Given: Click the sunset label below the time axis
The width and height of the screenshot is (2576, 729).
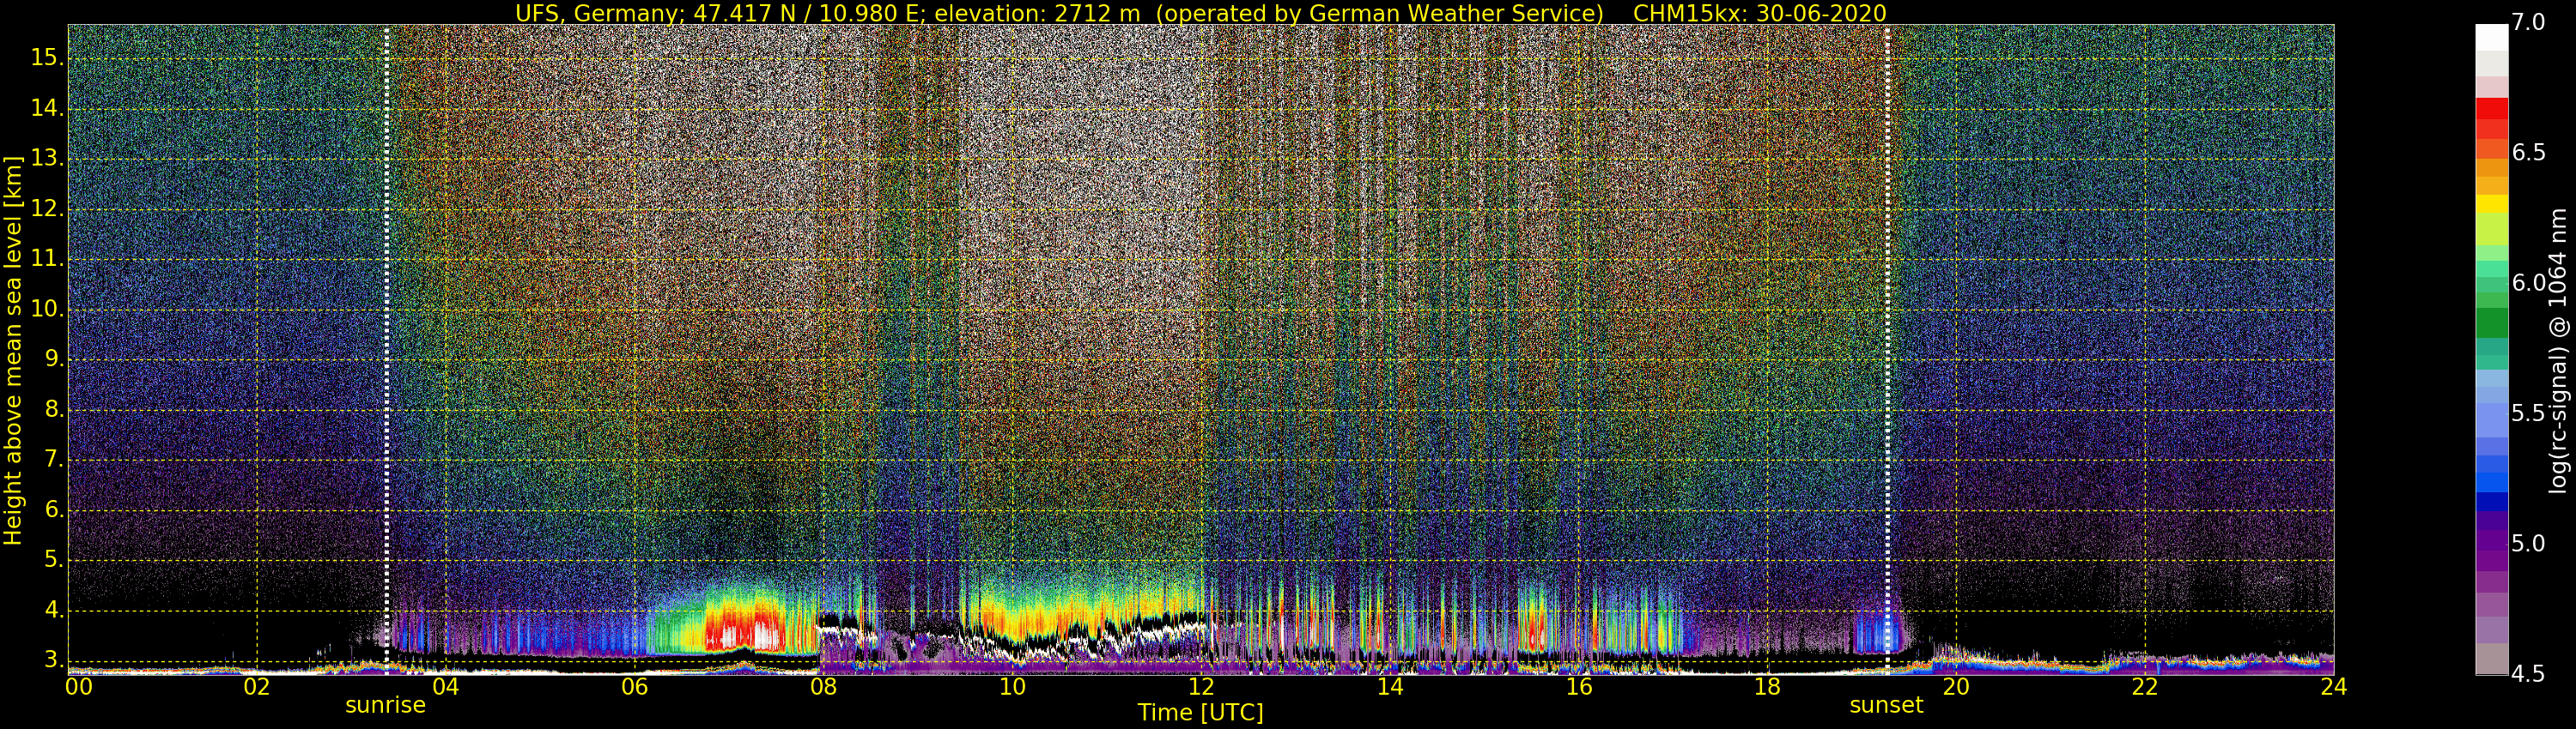Looking at the screenshot, I should click(x=1886, y=705).
